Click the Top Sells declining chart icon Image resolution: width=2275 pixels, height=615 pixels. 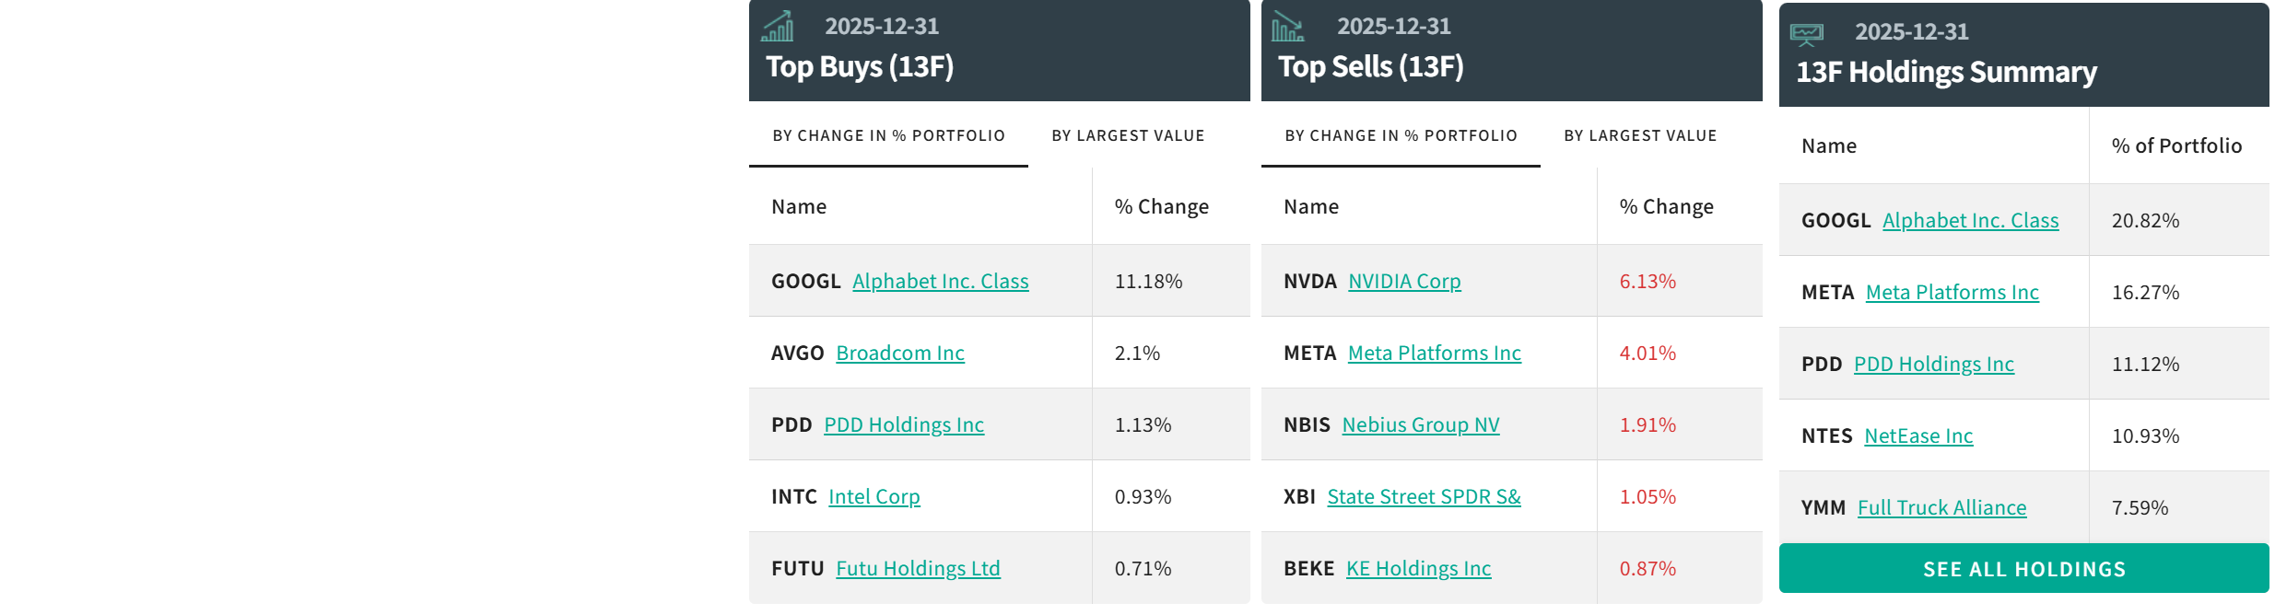1287,27
